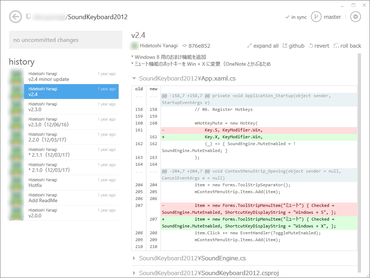Click the repository book icon
The width and height of the screenshot is (370, 278).
(28, 16)
